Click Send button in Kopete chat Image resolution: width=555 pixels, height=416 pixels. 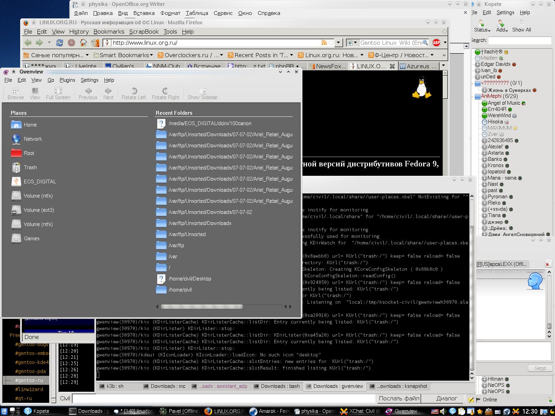[540, 368]
